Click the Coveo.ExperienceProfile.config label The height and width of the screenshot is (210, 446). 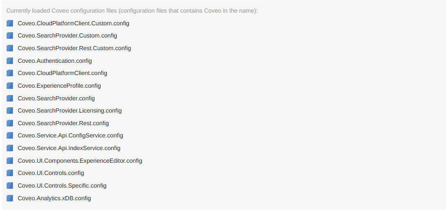coord(59,86)
